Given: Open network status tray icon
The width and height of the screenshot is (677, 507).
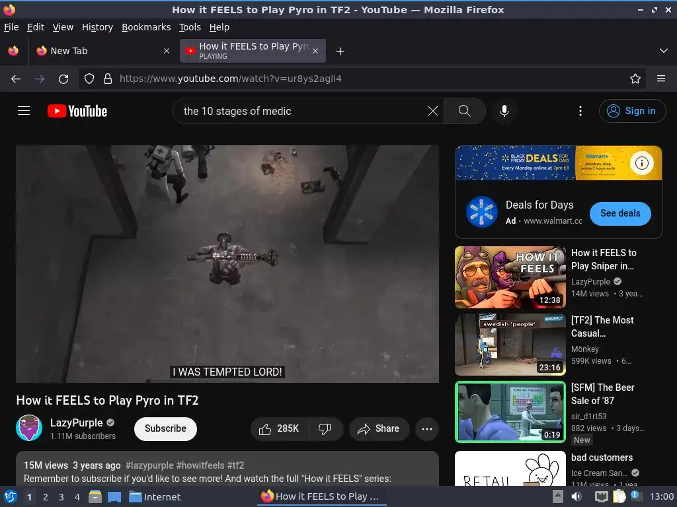Looking at the screenshot, I should coord(601,496).
